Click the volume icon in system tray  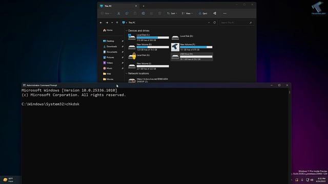(312, 180)
